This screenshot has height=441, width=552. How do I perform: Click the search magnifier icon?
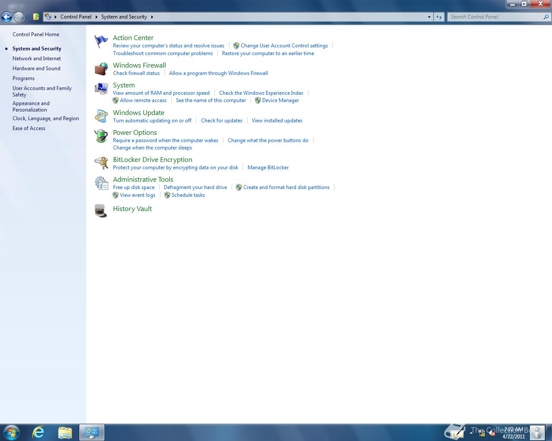(x=546, y=17)
